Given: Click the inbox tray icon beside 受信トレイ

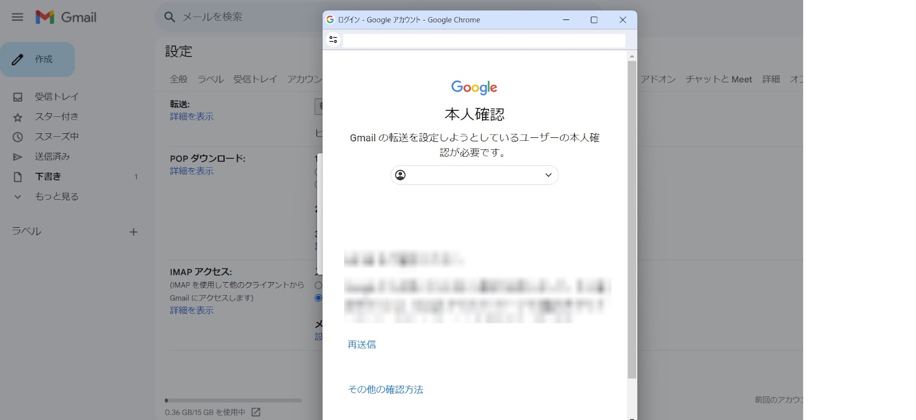Looking at the screenshot, I should point(18,97).
